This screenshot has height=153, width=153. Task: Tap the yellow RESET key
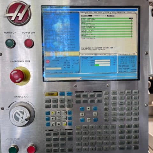tap(51, 94)
